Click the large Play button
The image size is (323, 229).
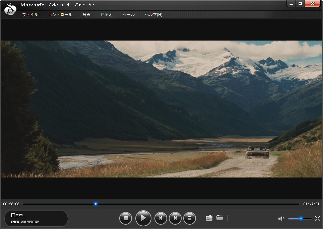click(x=143, y=218)
